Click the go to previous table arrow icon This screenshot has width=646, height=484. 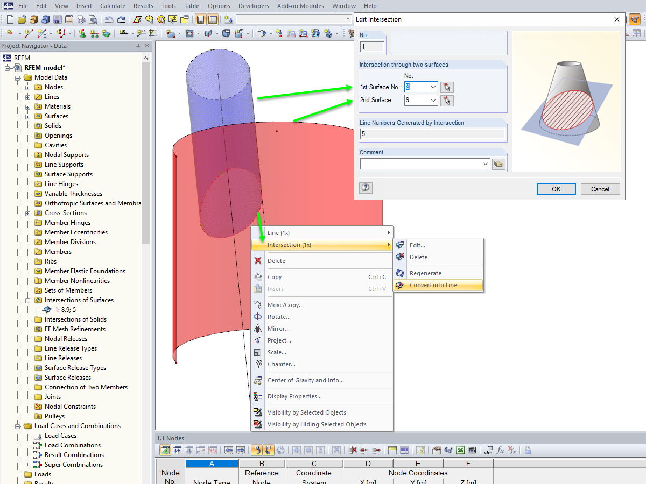[x=229, y=450]
